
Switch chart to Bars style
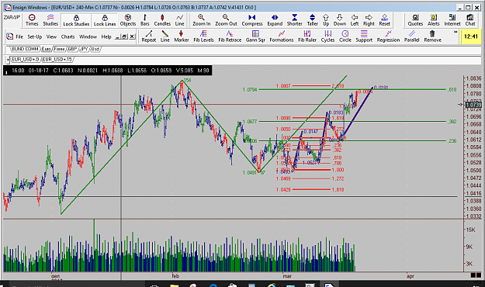(145, 20)
